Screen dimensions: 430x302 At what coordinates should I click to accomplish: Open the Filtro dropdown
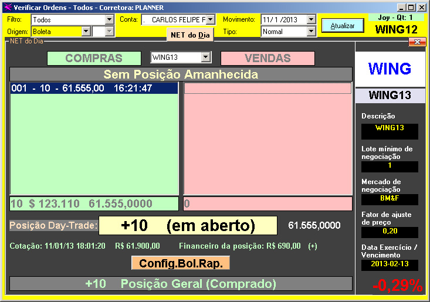click(x=109, y=19)
